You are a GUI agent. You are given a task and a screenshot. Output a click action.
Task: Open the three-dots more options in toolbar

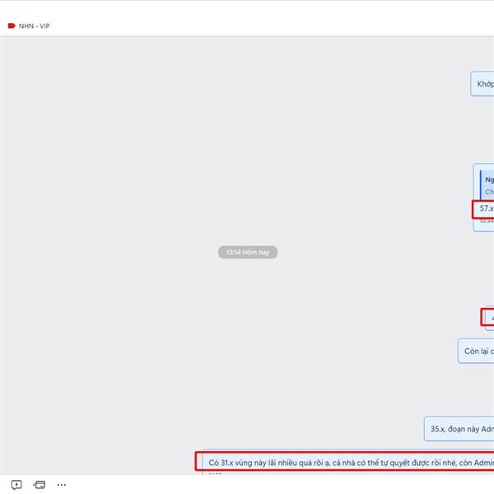point(62,485)
